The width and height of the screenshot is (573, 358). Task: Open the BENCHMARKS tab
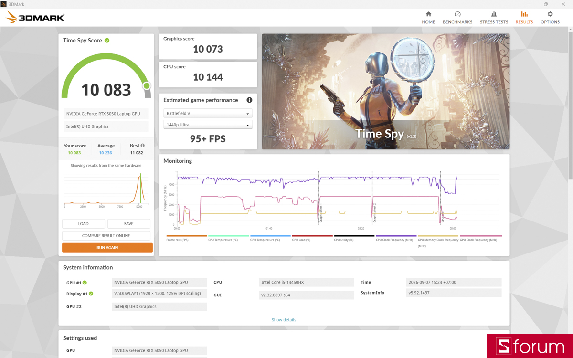tap(457, 18)
